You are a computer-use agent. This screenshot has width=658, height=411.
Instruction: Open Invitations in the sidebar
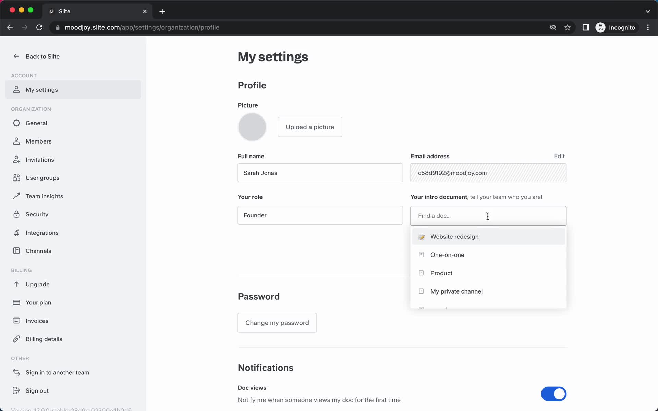point(73,159)
